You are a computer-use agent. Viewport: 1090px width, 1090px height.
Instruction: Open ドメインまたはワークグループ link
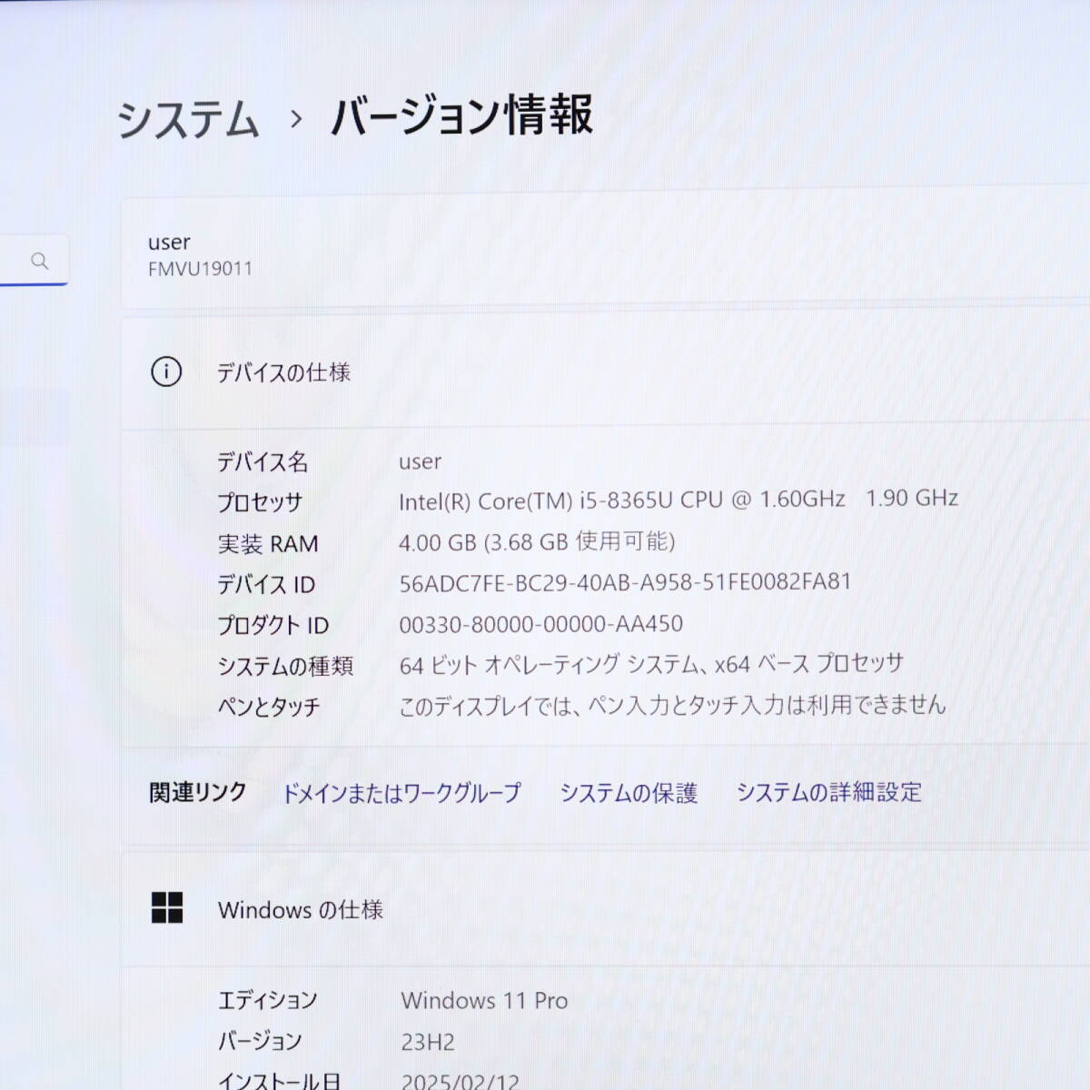401,793
